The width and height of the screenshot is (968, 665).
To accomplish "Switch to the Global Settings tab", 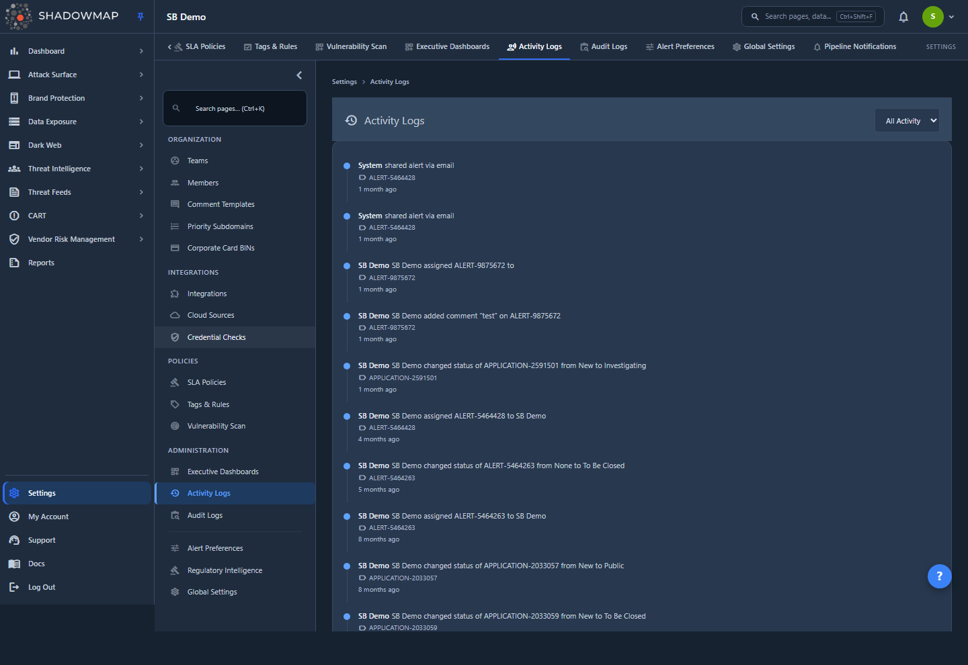I will [x=764, y=47].
